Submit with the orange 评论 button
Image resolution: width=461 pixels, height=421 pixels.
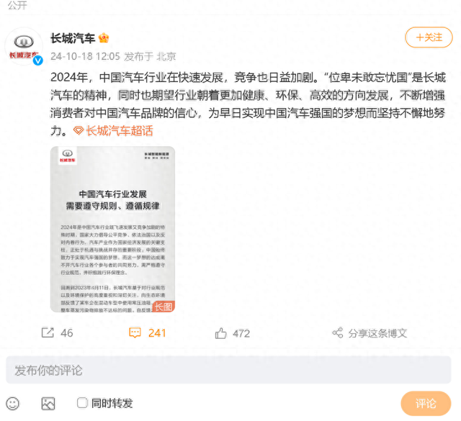point(426,404)
